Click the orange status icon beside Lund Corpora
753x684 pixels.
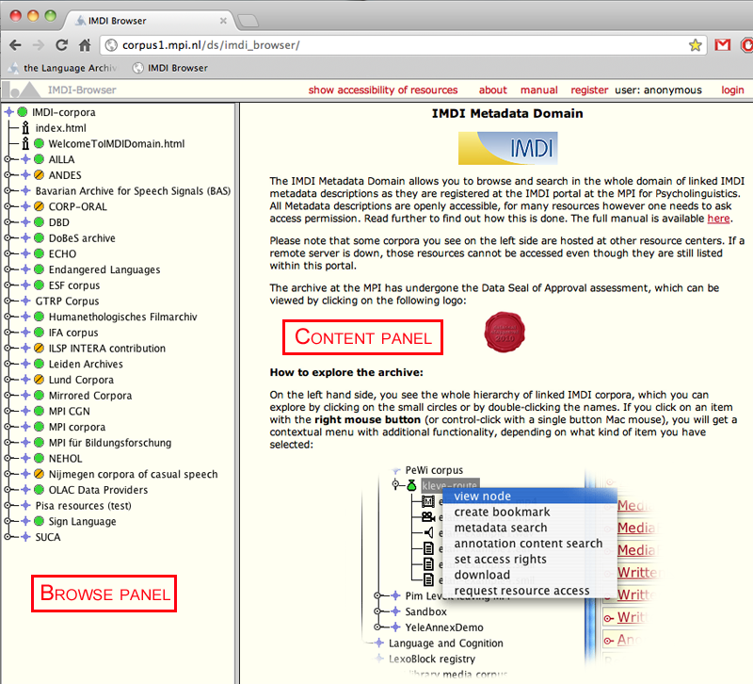(x=39, y=380)
